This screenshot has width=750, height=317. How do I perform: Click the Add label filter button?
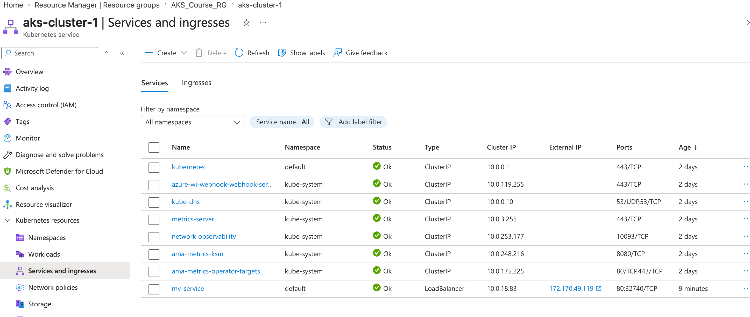(x=353, y=122)
